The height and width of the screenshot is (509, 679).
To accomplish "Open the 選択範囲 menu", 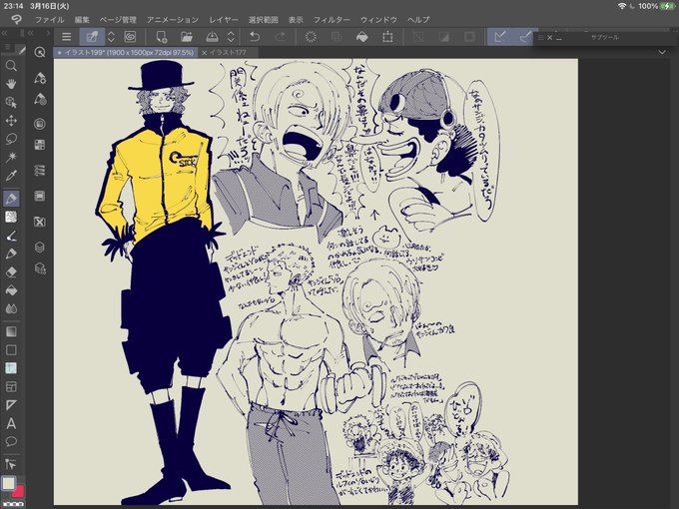I will (x=263, y=20).
